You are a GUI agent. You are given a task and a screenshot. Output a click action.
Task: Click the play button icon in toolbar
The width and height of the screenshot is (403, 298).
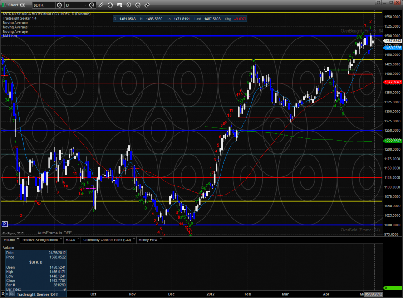pyautogui.click(x=129, y=5)
